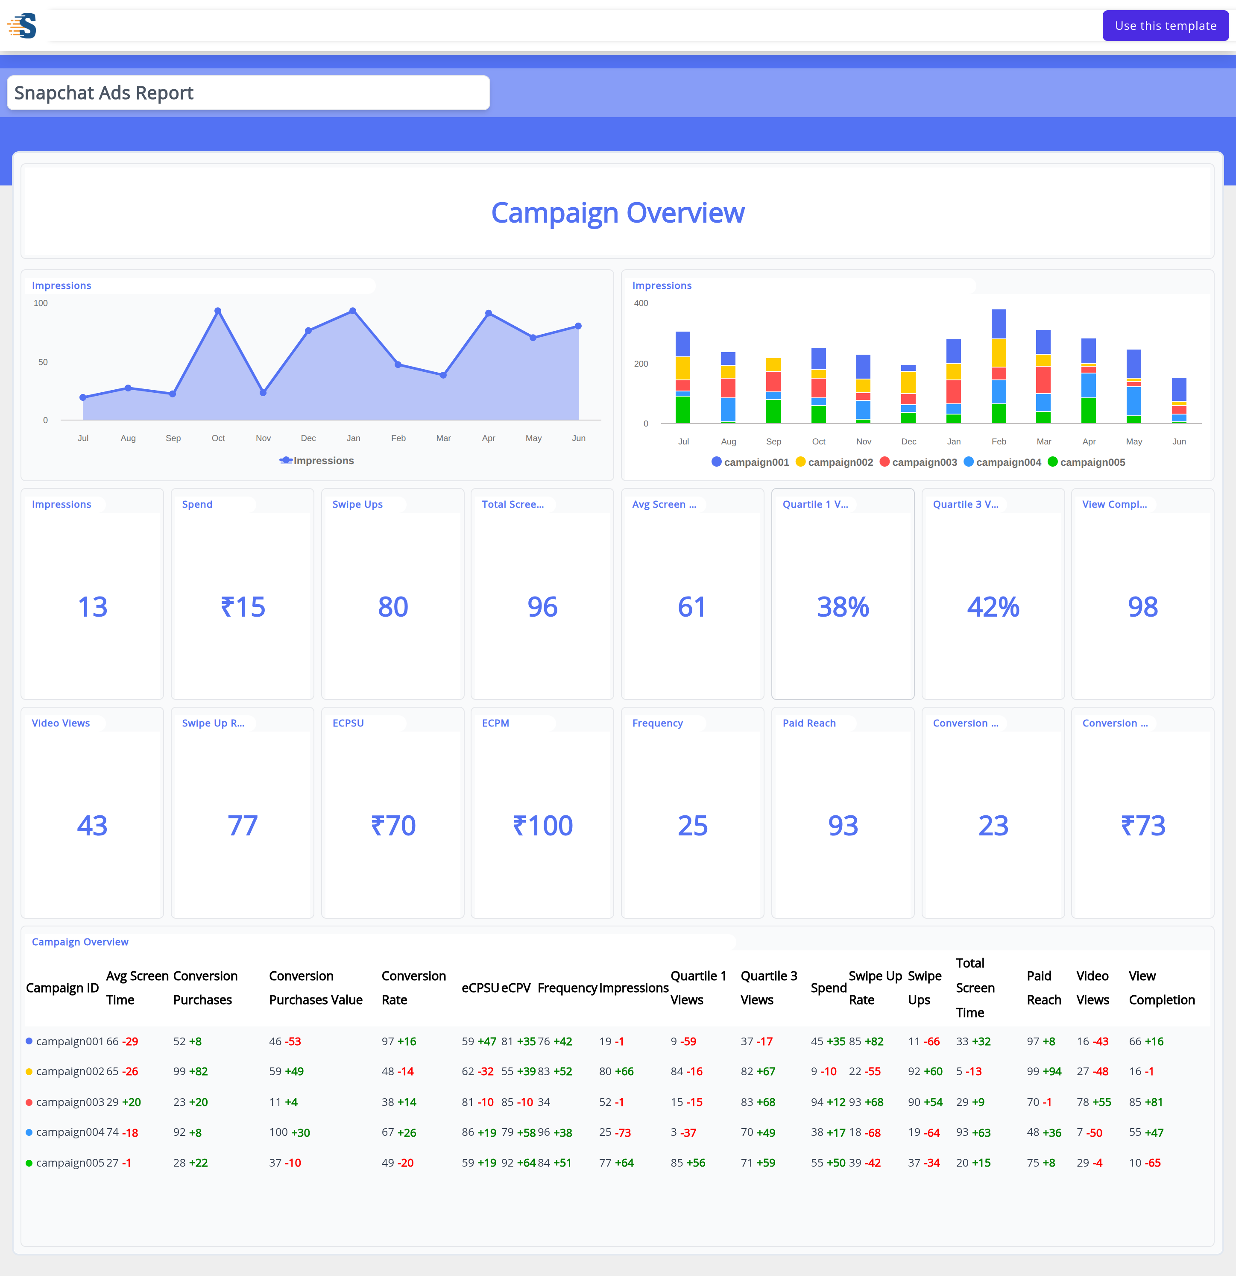The image size is (1236, 1276).
Task: Click campaign003 Video Views cell 78 +55
Action: pos(1093,1102)
